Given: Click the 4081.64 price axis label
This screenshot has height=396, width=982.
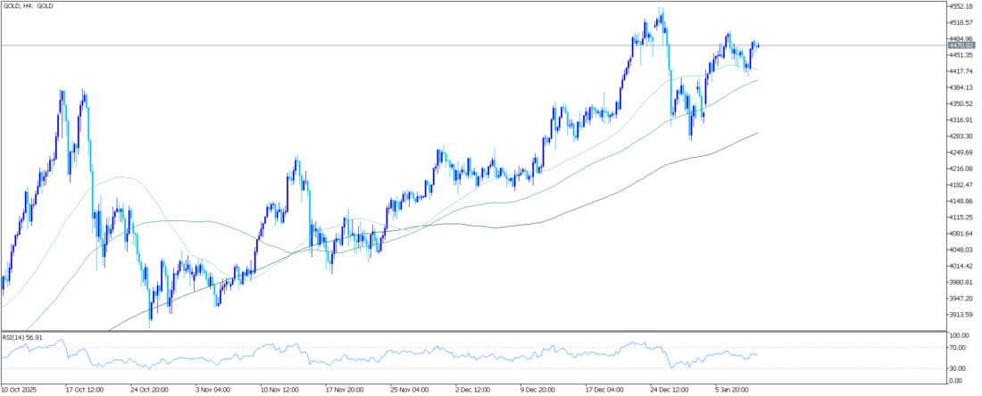Looking at the screenshot, I should tap(962, 234).
